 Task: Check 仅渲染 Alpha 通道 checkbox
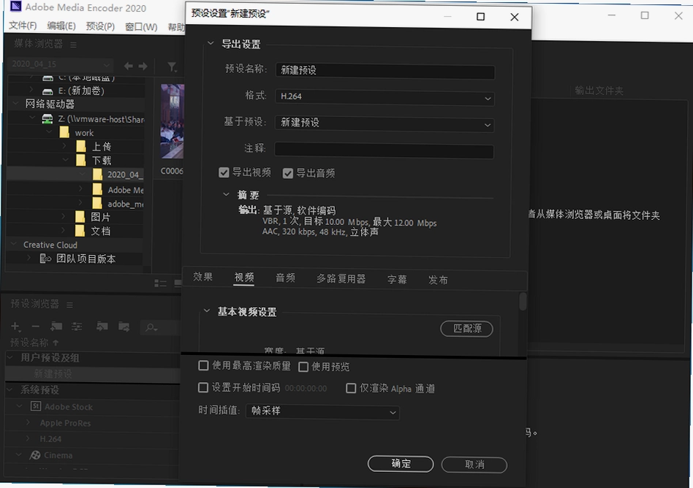(x=351, y=388)
